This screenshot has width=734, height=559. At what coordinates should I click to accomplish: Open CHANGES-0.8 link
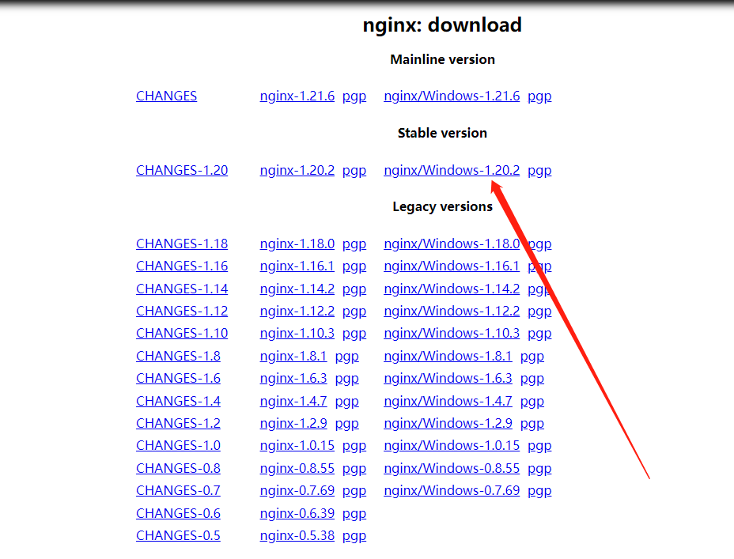(178, 468)
